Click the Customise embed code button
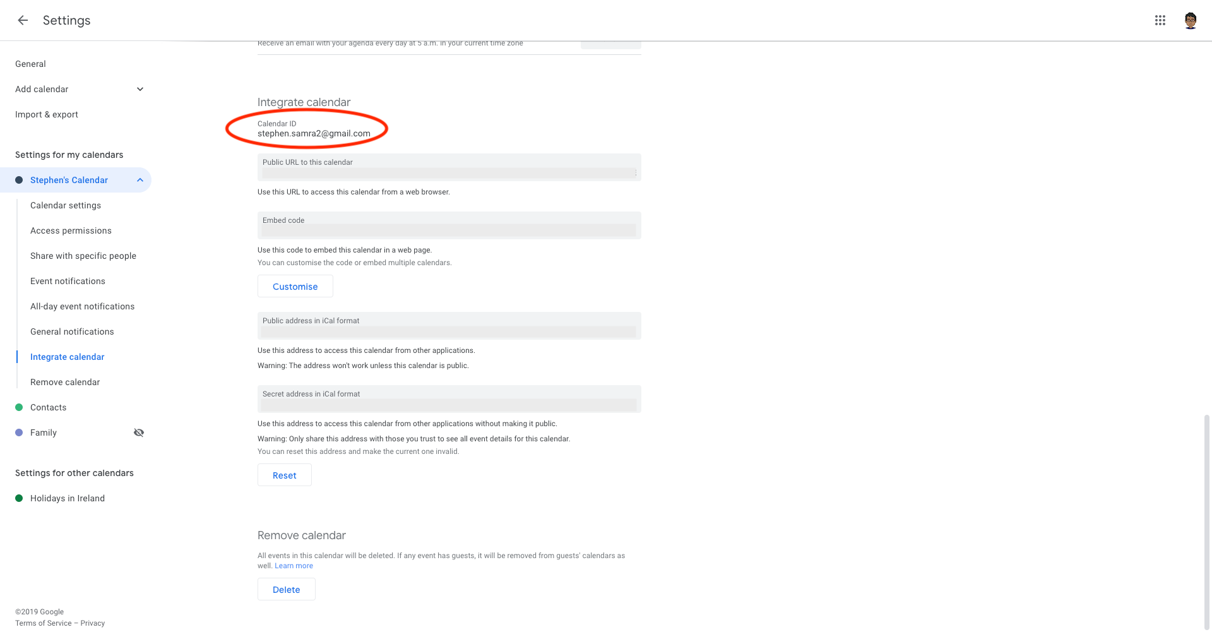This screenshot has width=1212, height=632. click(x=295, y=286)
